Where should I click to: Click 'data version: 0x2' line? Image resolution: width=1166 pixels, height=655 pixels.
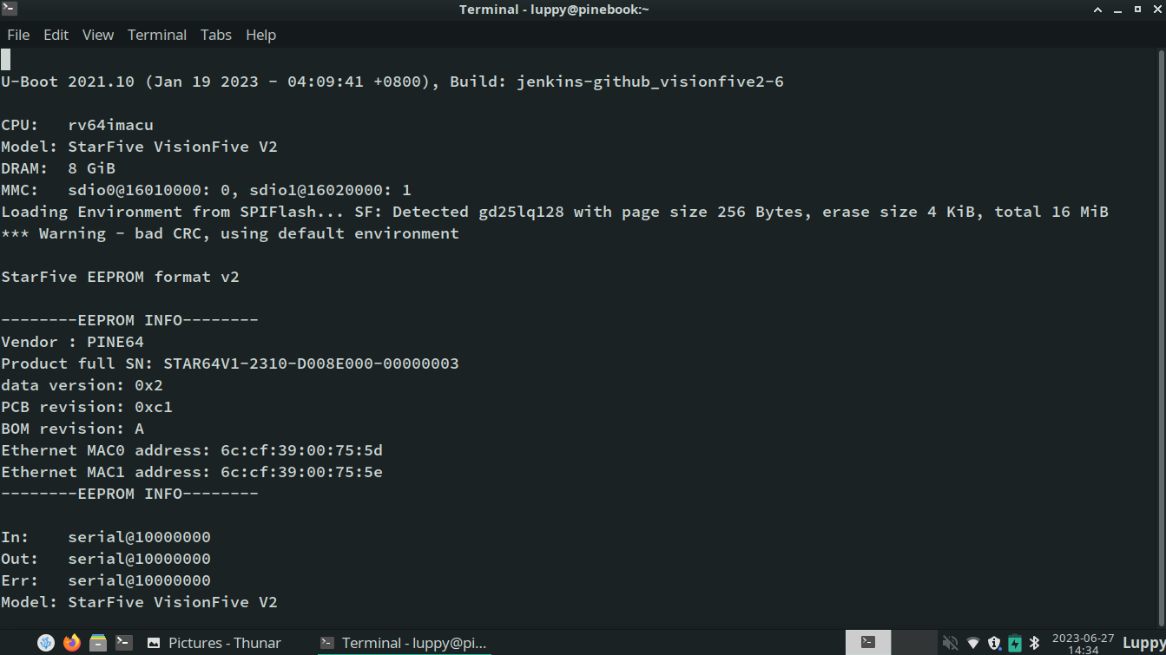tap(82, 385)
